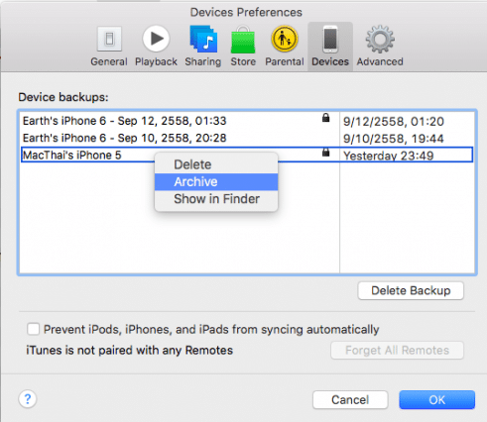Click the Delete Backup button

coord(411,290)
